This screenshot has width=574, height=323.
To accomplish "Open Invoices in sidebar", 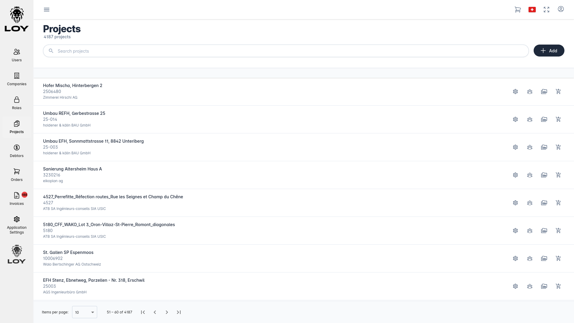I will (17, 199).
